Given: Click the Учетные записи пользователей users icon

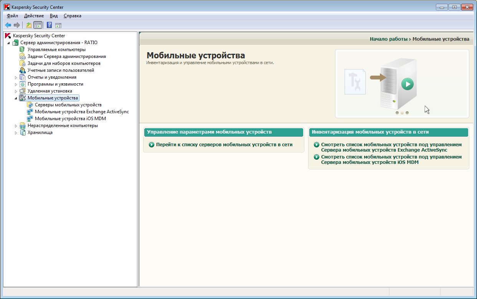Looking at the screenshot, I should [x=22, y=70].
